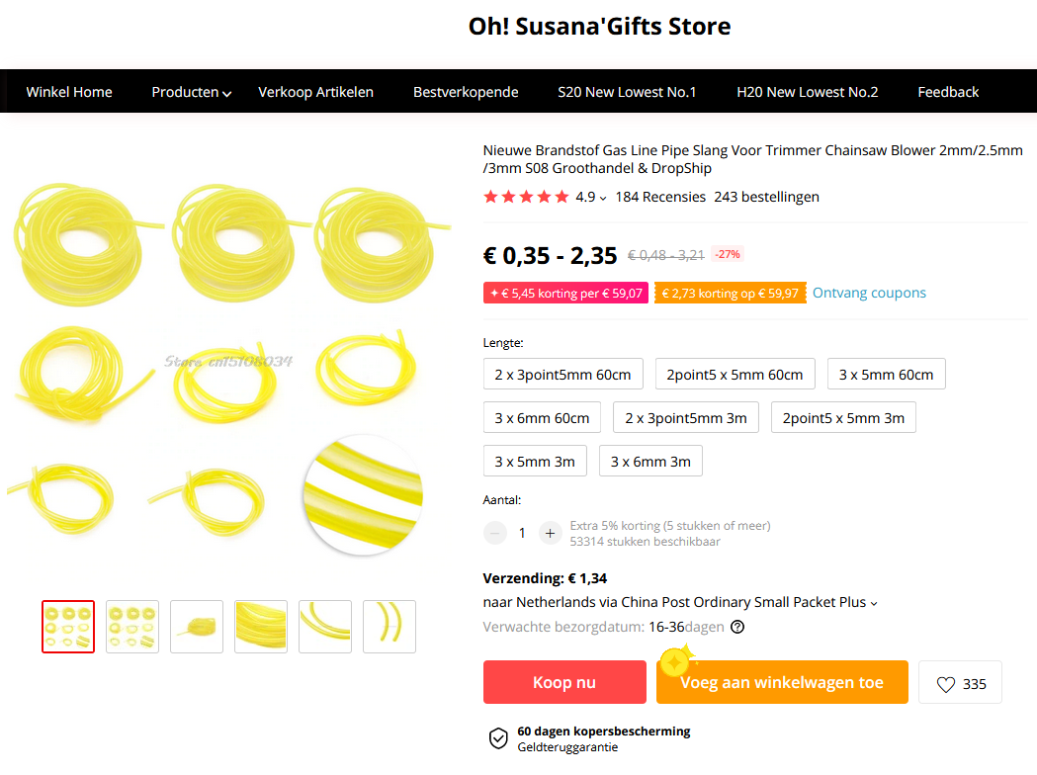Increase quantity with the plus button
This screenshot has height=775, width=1037.
[x=550, y=533]
